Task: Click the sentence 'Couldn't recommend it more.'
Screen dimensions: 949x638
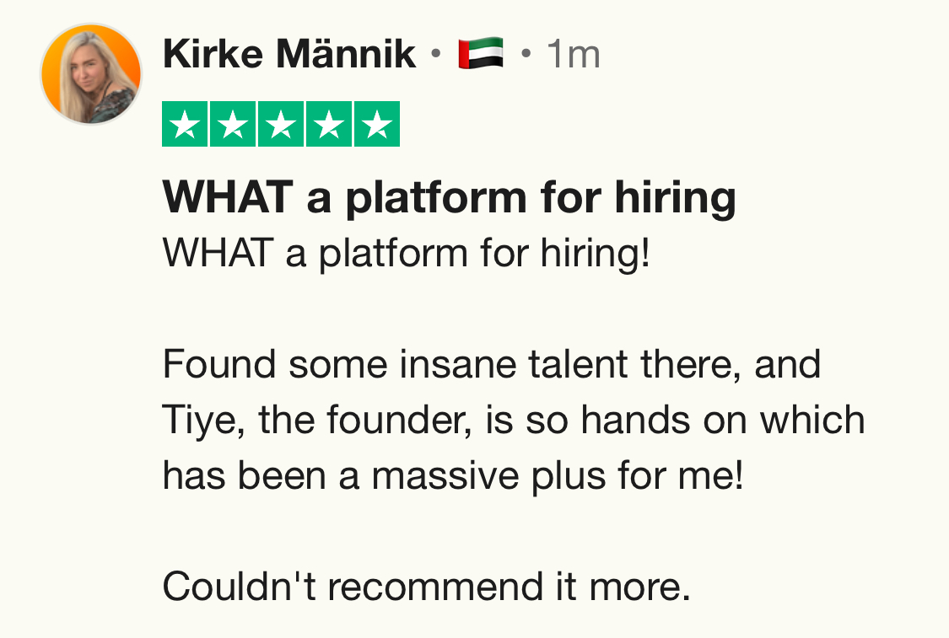Action: (x=426, y=587)
